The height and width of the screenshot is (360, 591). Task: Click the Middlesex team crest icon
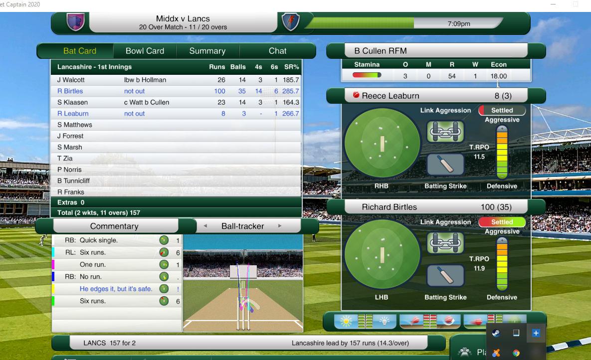75,22
